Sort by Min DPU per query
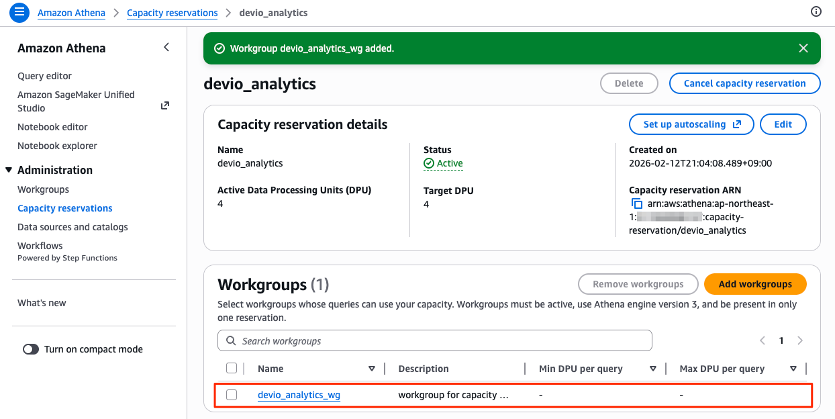The image size is (835, 419). [x=652, y=369]
